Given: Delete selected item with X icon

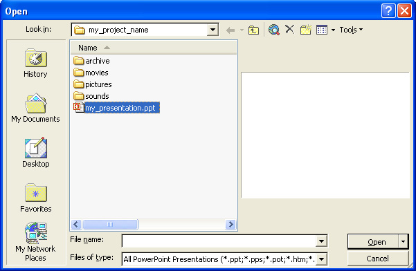Looking at the screenshot, I should [290, 30].
